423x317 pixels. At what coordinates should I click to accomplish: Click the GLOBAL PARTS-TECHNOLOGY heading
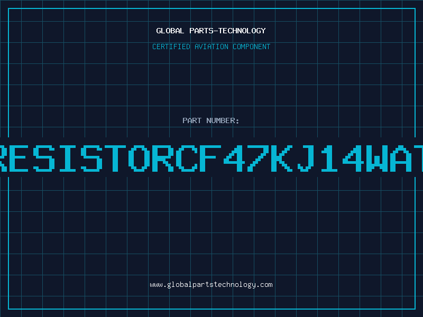(211, 31)
